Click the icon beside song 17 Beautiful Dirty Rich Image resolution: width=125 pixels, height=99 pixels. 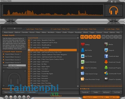(29, 40)
